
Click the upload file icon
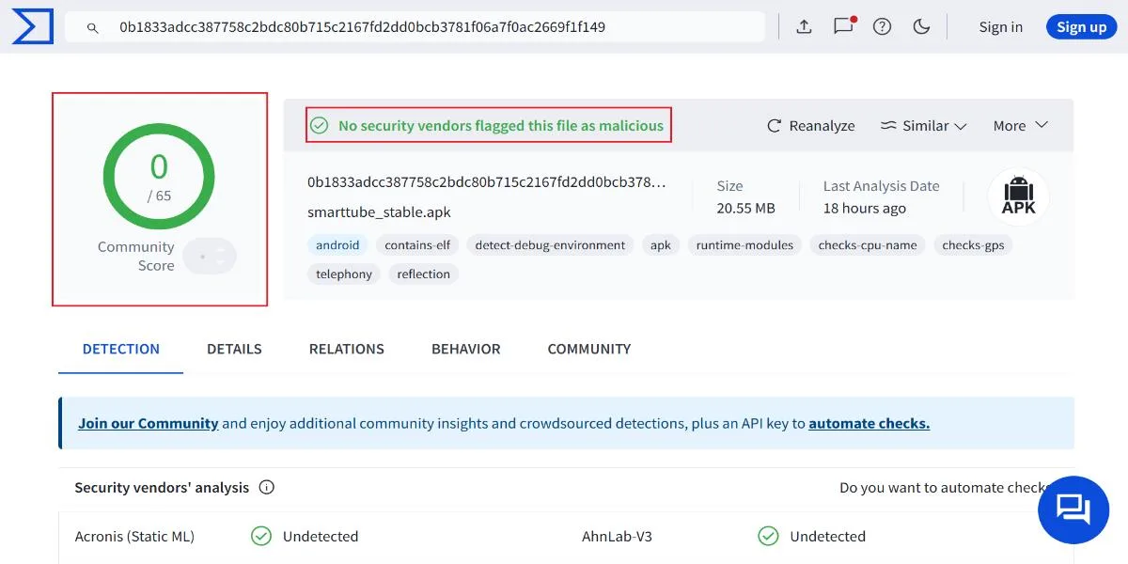point(804,27)
